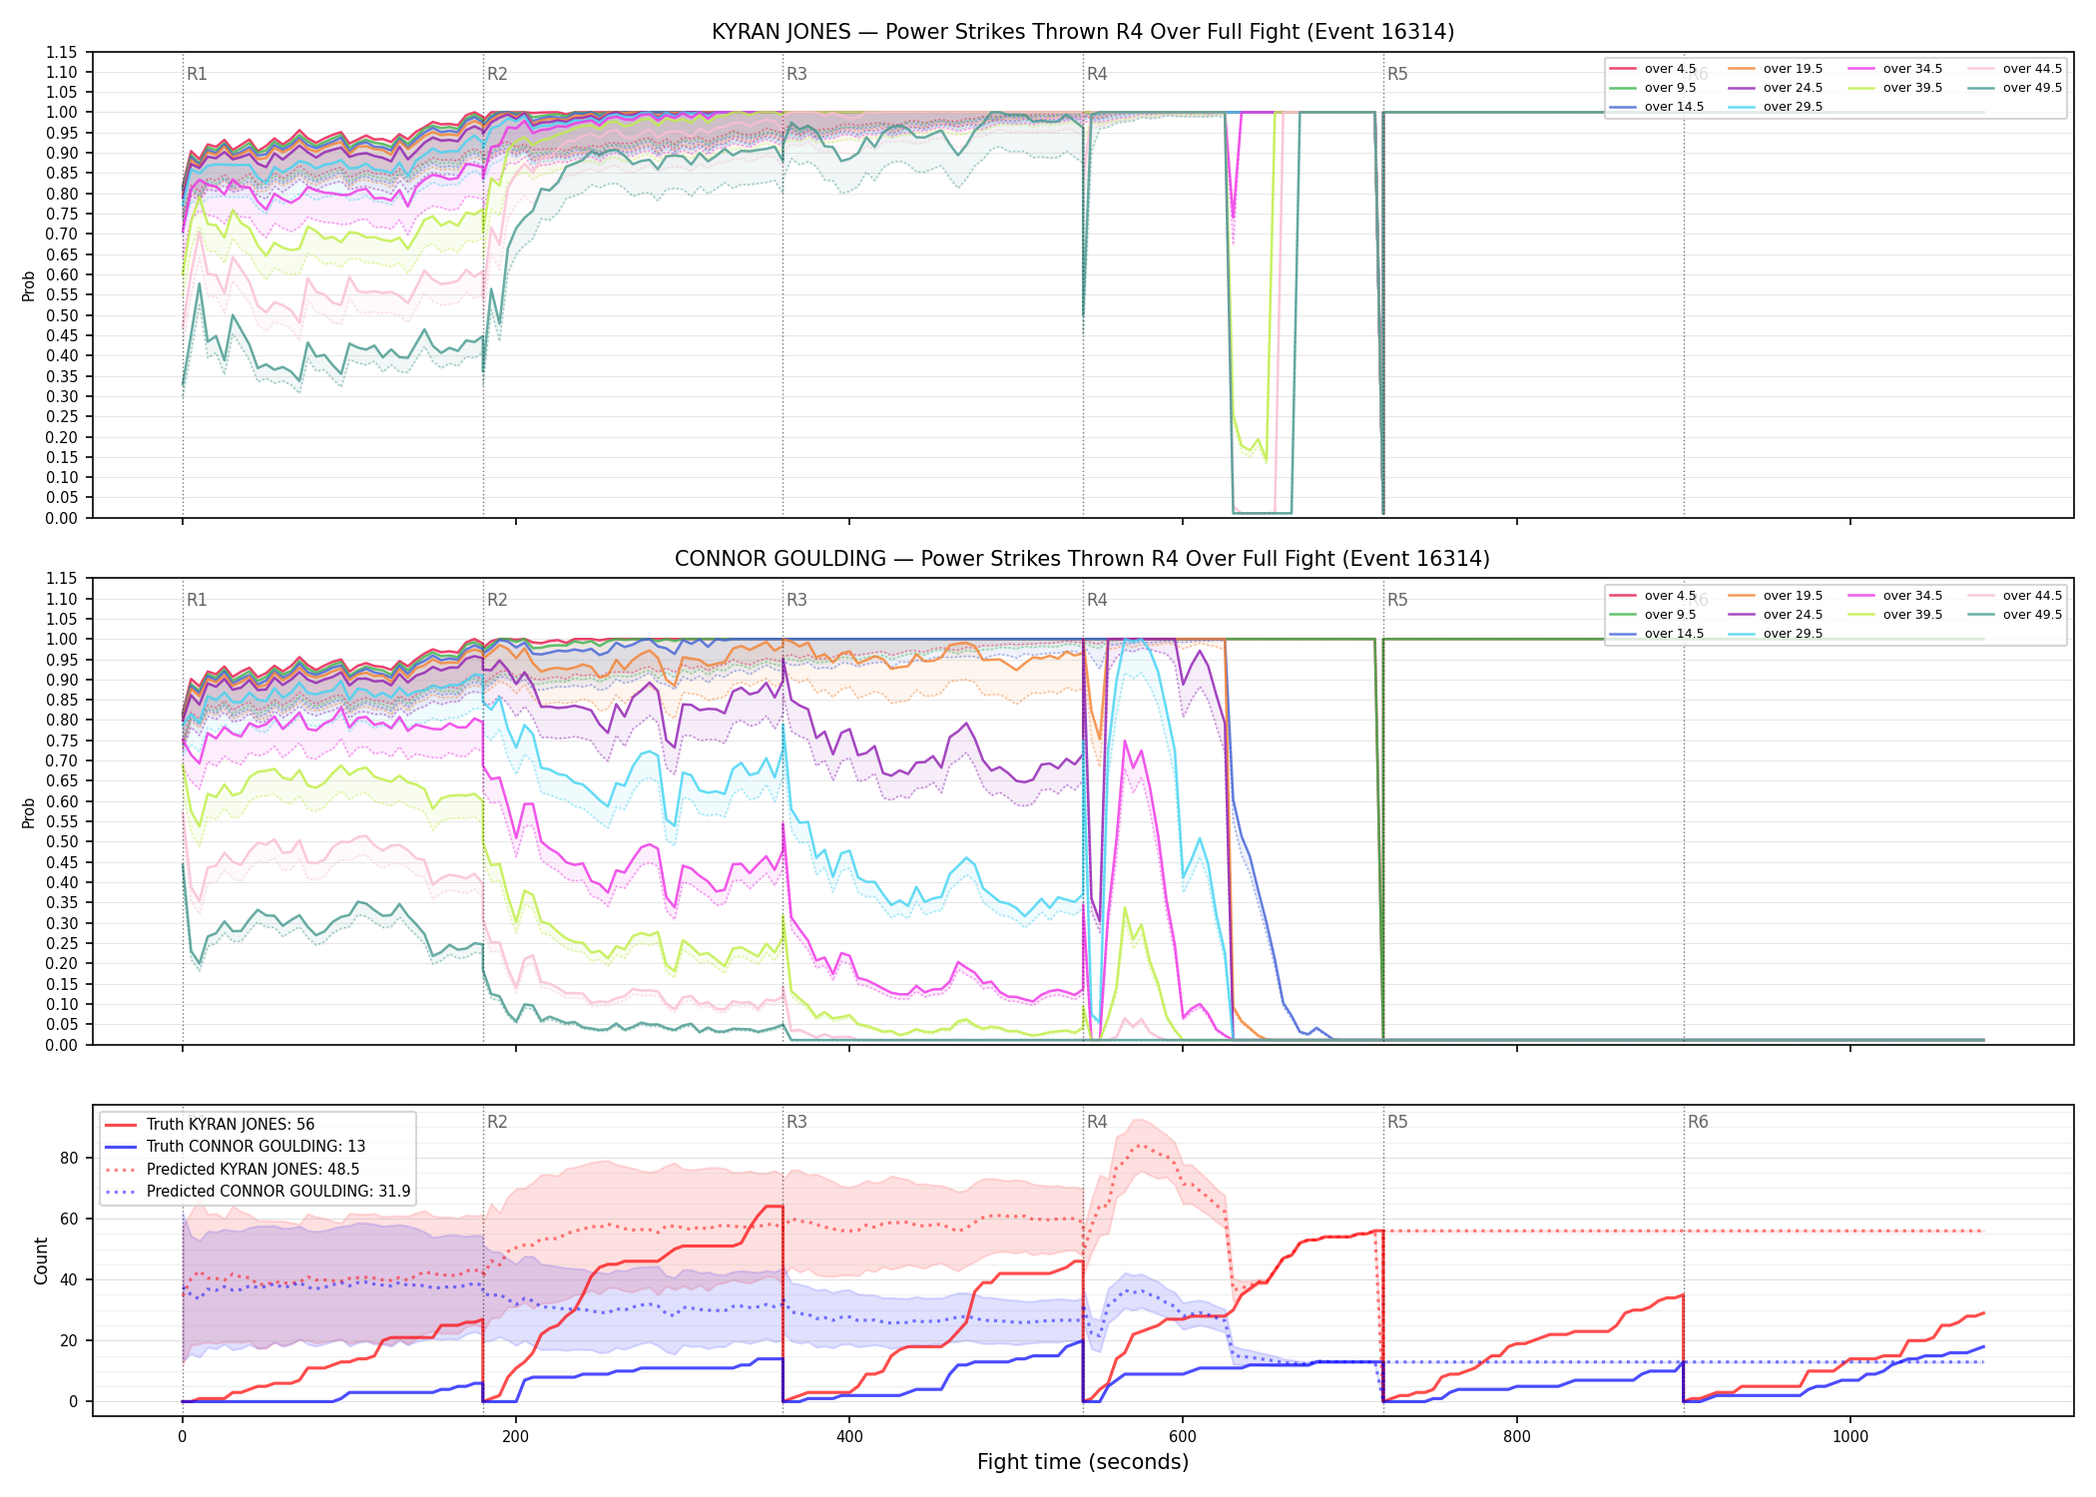Click the R3 round marker in the Count chart
The width and height of the screenshot is (2096, 1497).
point(796,1122)
